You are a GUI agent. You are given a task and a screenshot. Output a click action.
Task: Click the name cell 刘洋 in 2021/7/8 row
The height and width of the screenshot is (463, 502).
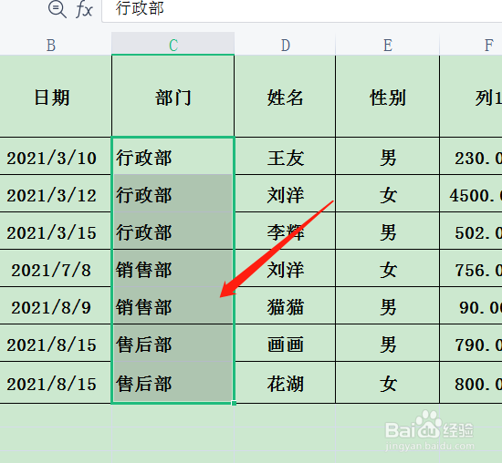click(285, 268)
